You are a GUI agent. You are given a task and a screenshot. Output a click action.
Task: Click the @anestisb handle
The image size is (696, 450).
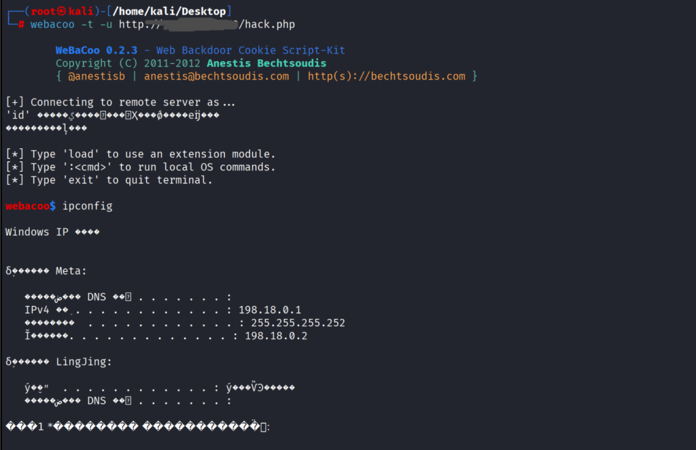pos(96,76)
